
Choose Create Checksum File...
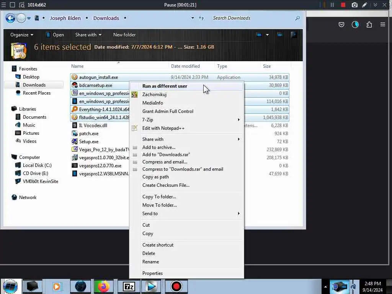coord(186,185)
